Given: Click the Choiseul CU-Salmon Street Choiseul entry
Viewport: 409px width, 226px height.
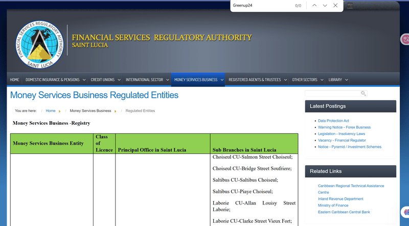Looking at the screenshot, I should click(x=253, y=157).
